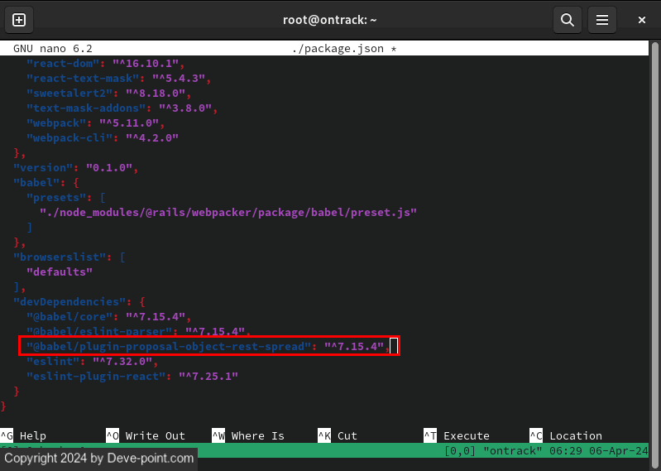Click the highlighted plugin-proposal-object-rest-spread line
661x471 pixels.
[x=207, y=346]
